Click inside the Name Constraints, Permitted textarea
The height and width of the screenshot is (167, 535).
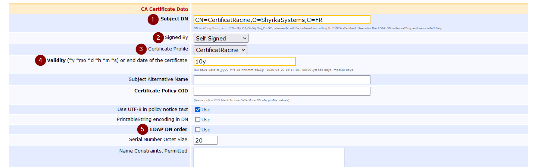click(269, 157)
